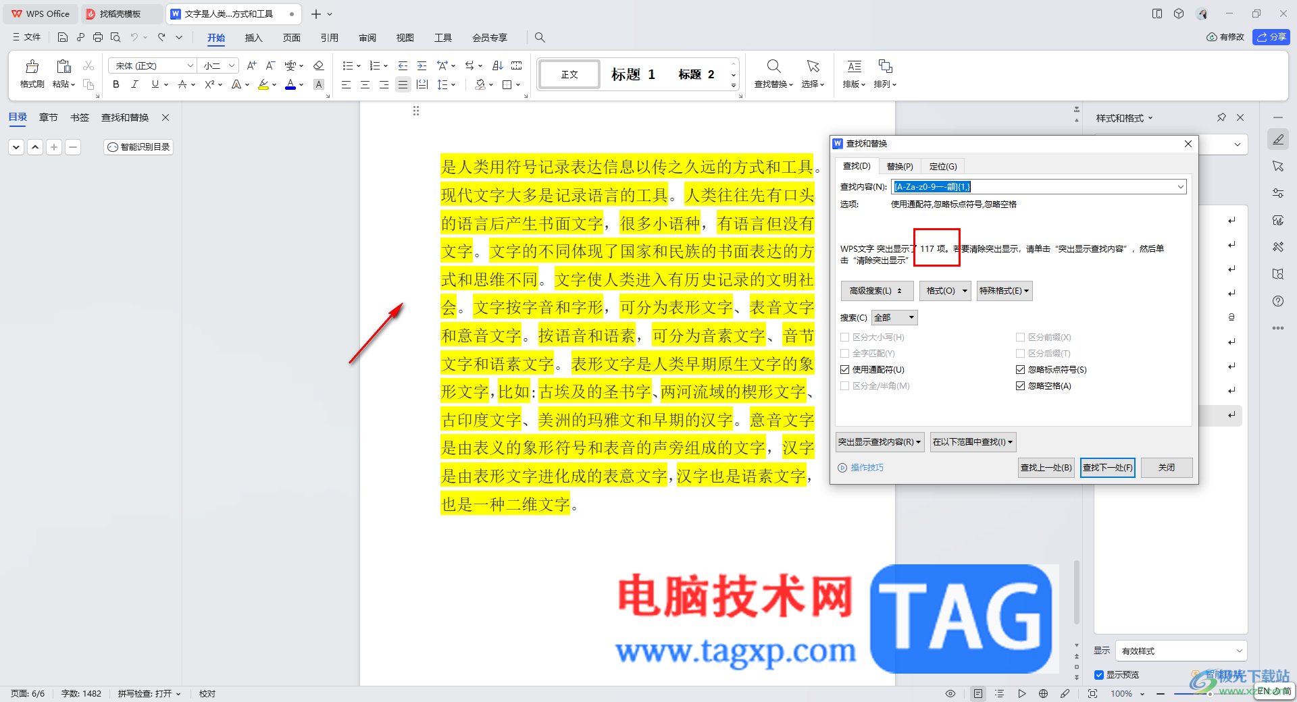Image resolution: width=1297 pixels, height=702 pixels.
Task: Click the distributed alignment icon
Action: pos(422,84)
